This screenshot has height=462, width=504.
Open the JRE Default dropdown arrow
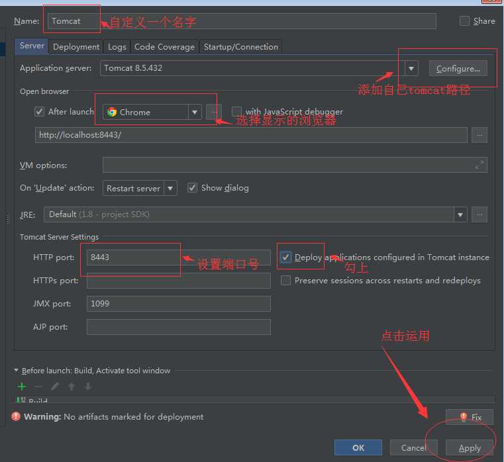460,214
